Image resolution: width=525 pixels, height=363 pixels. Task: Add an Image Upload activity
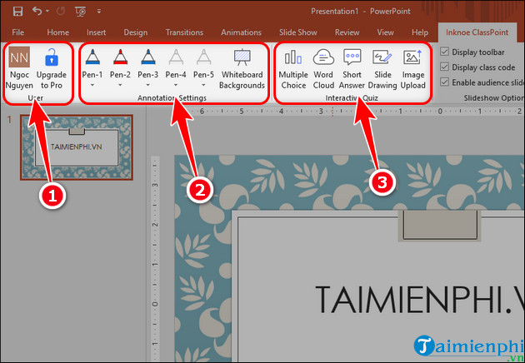(x=412, y=69)
